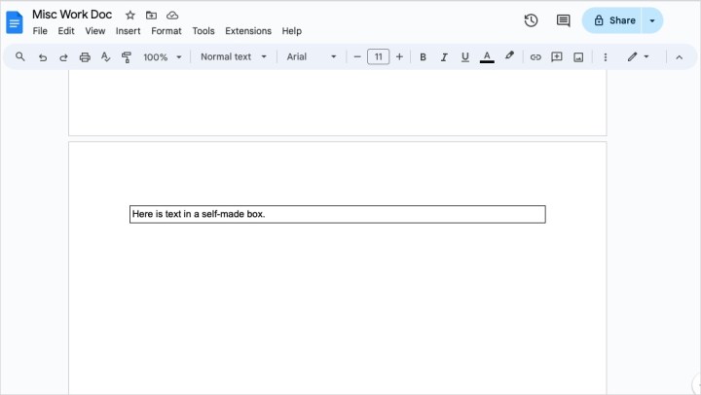Open the comments history icon
The height and width of the screenshot is (395, 701).
(563, 20)
